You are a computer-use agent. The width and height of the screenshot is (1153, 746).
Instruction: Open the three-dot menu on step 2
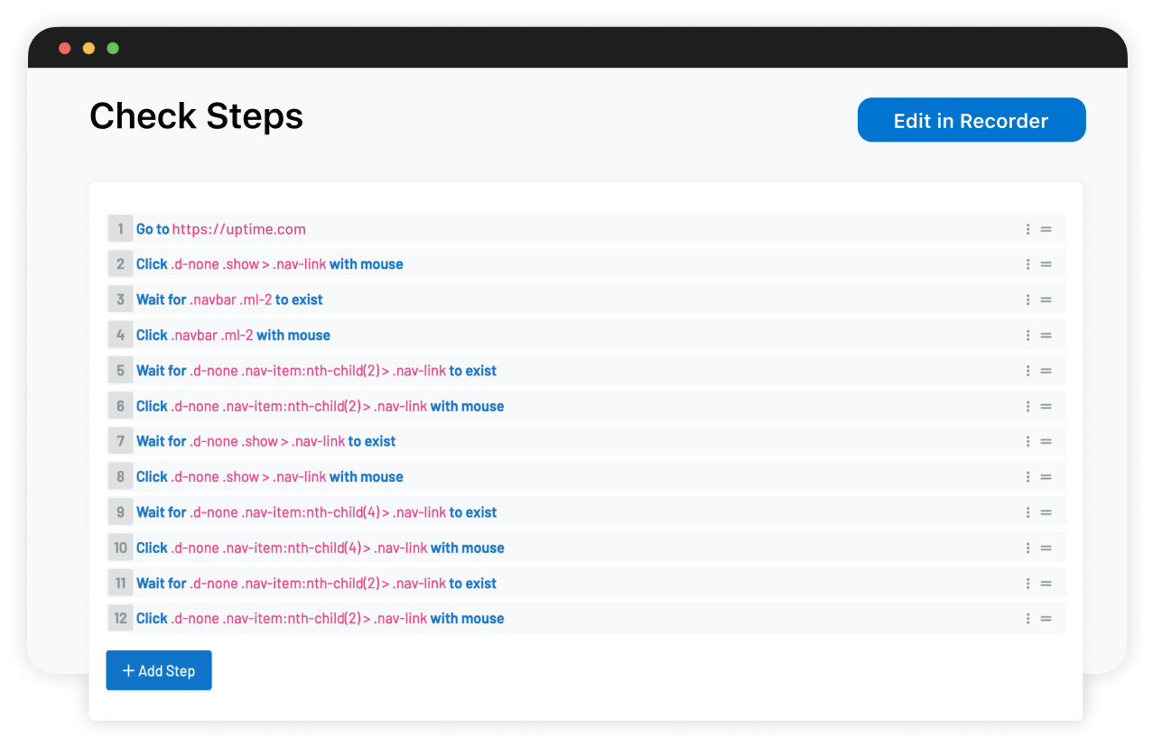1027,264
